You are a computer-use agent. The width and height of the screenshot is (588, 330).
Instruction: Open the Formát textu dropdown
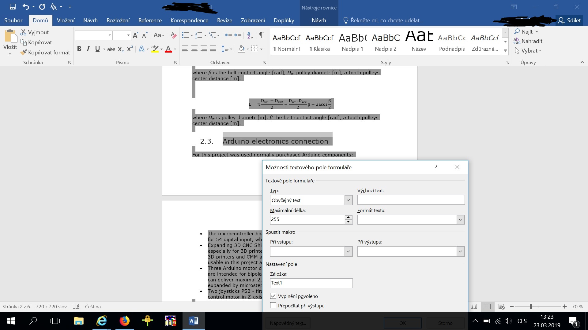point(460,220)
